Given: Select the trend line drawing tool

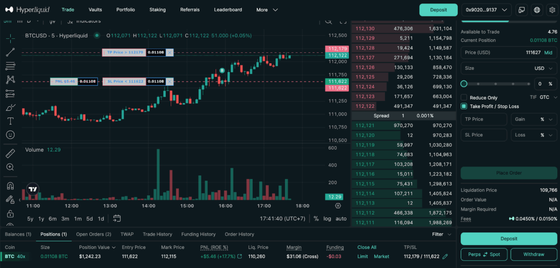Looking at the screenshot, I should [x=10, y=52].
